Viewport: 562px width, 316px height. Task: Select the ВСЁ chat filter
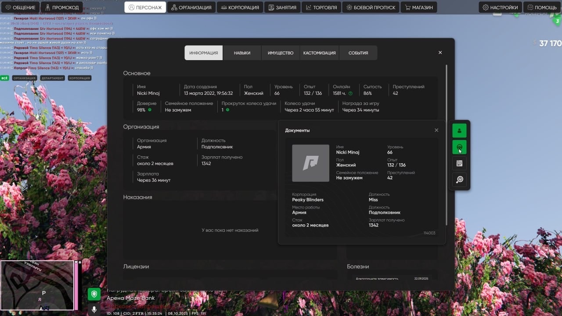click(x=4, y=78)
